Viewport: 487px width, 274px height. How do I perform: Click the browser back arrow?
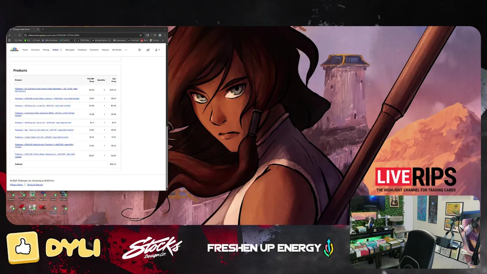coord(10,35)
